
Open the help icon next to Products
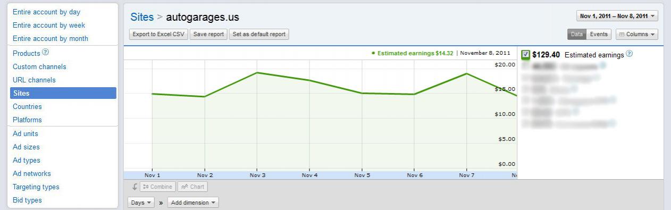point(45,53)
